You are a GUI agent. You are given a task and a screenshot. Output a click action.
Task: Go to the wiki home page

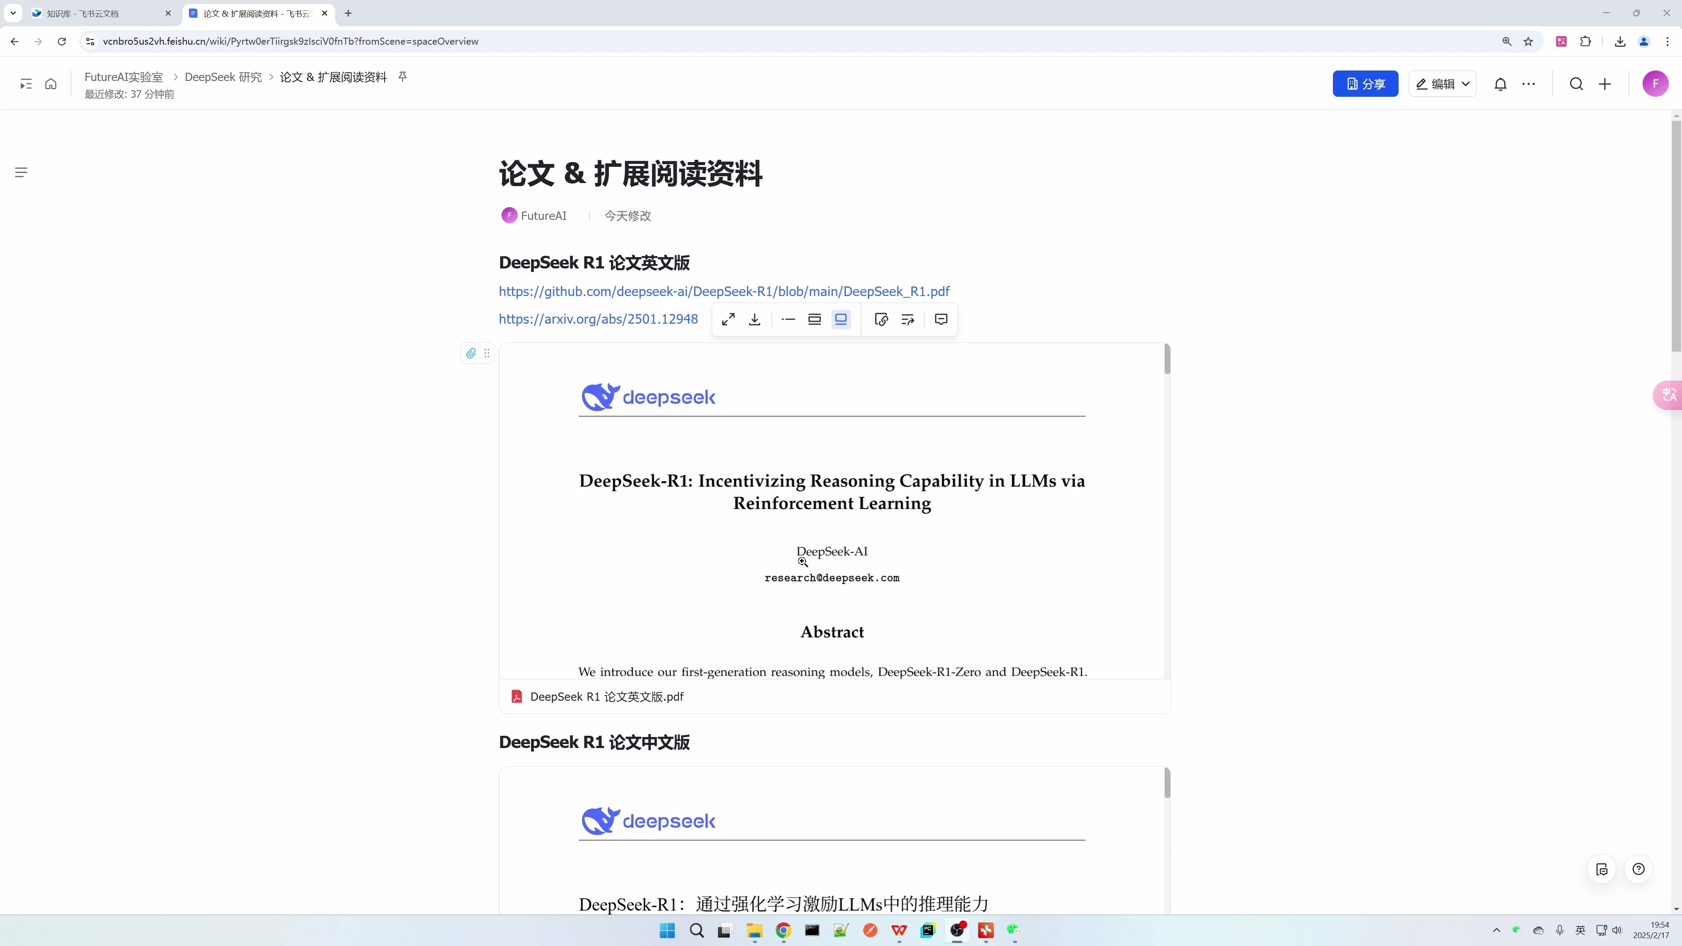[x=51, y=84]
